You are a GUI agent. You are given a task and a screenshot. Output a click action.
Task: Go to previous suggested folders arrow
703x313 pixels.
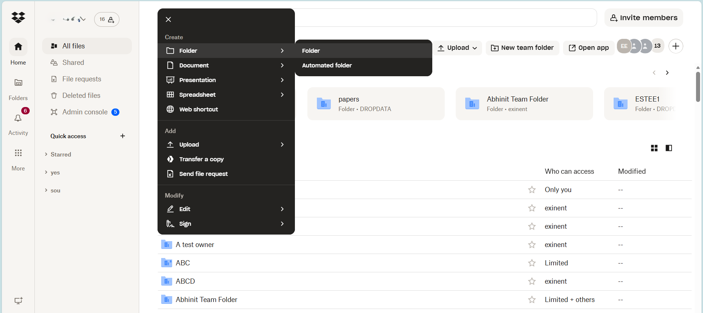click(654, 73)
